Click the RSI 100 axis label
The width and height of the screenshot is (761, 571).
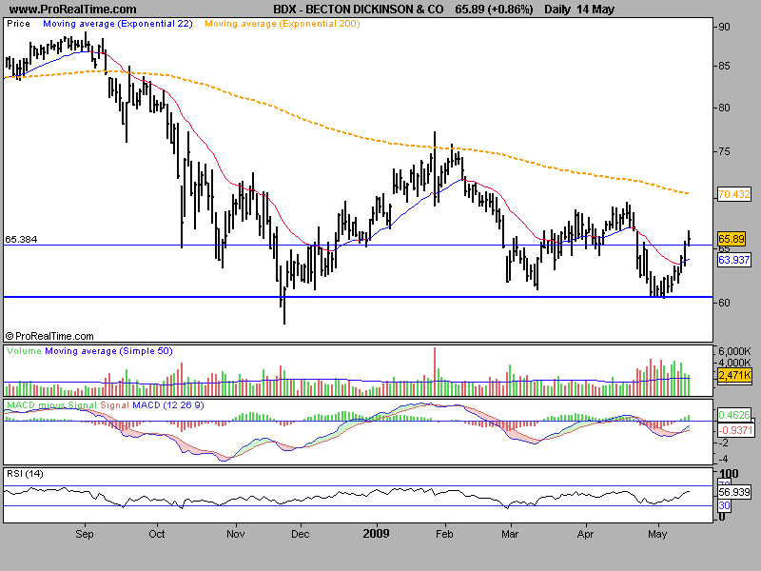point(729,474)
